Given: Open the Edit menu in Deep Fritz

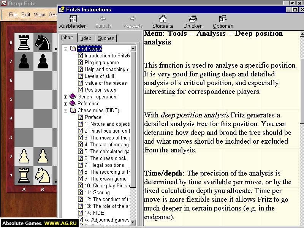Looking at the screenshot, I should tap(25, 15).
